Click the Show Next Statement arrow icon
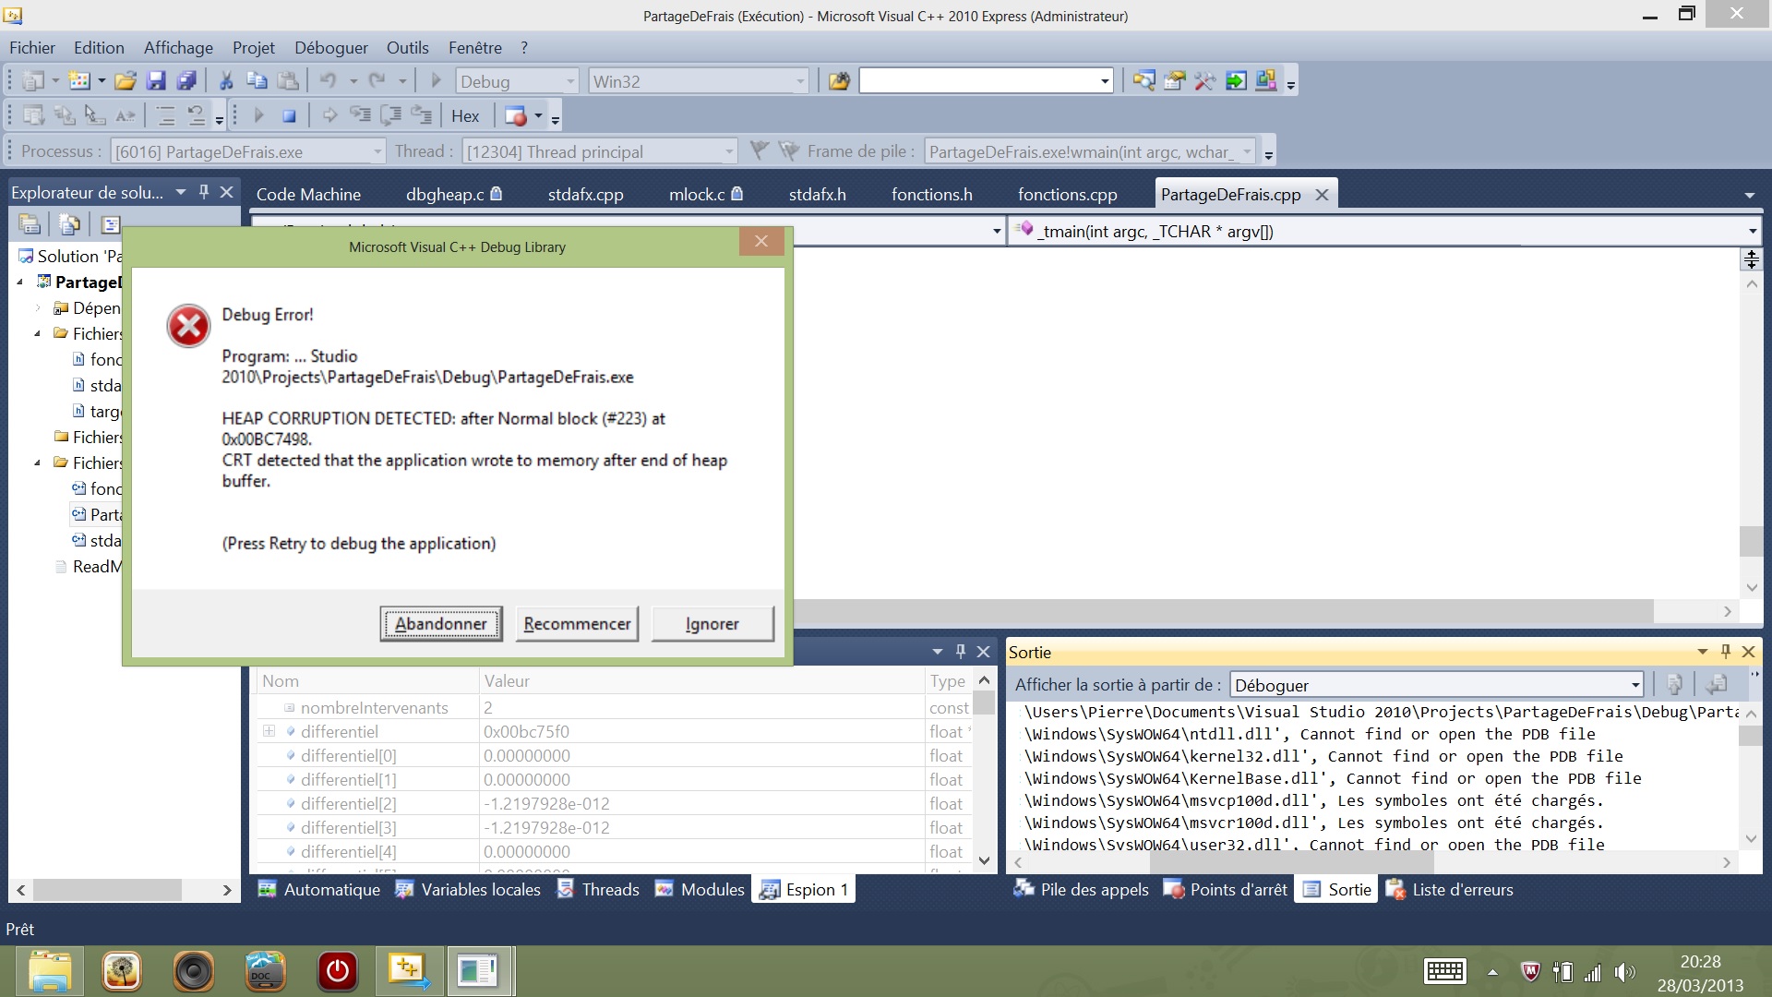Viewport: 1772px width, 997px height. point(329,115)
